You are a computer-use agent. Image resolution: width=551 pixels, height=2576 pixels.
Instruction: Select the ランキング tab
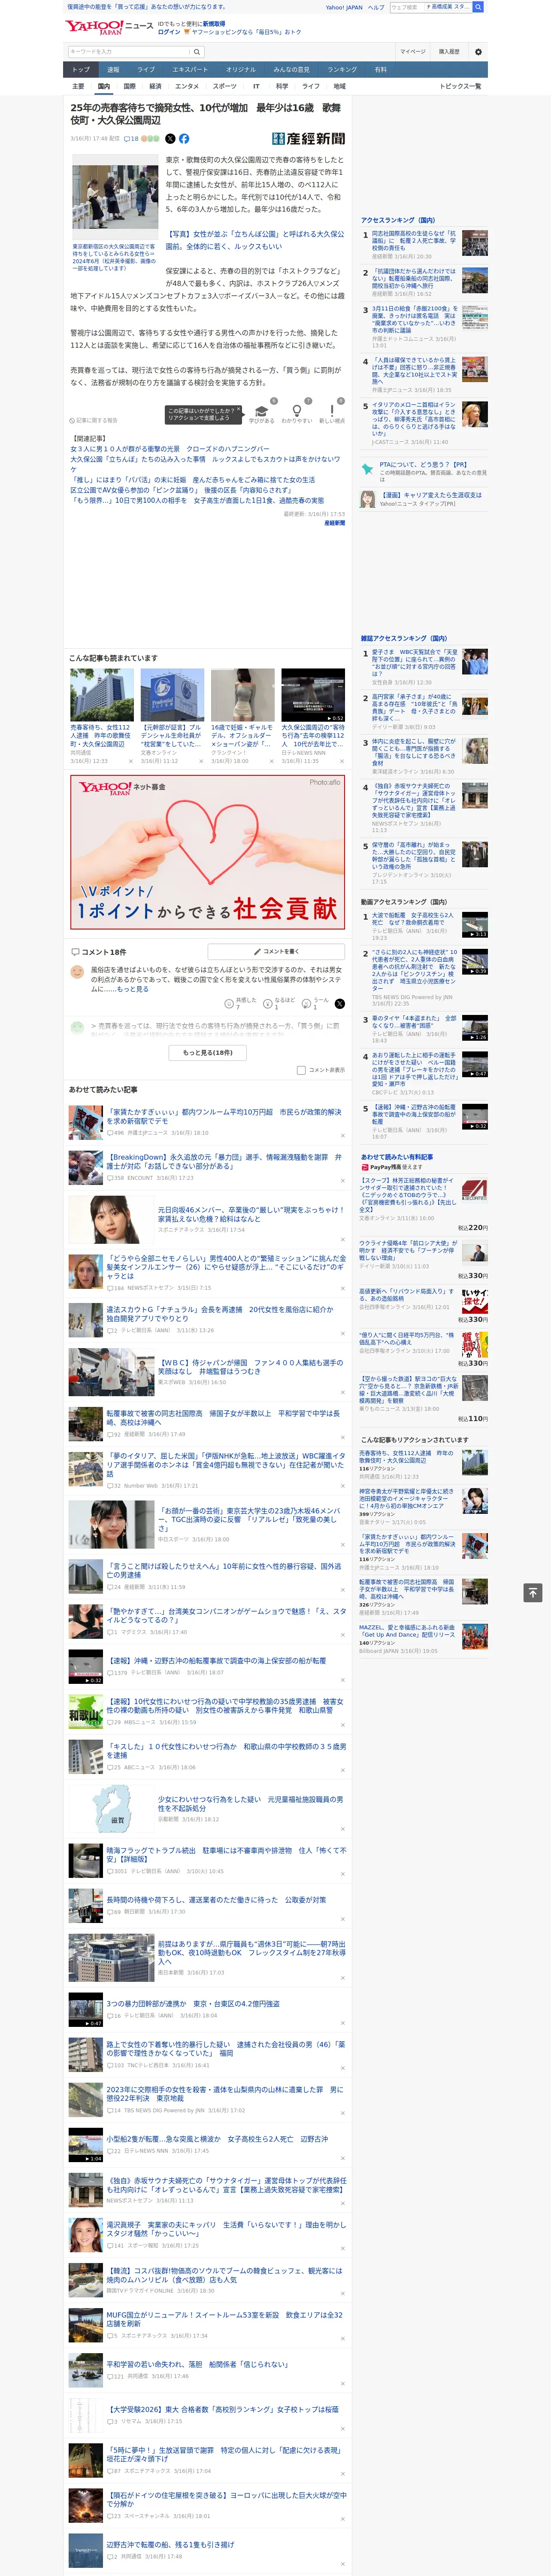pos(342,69)
